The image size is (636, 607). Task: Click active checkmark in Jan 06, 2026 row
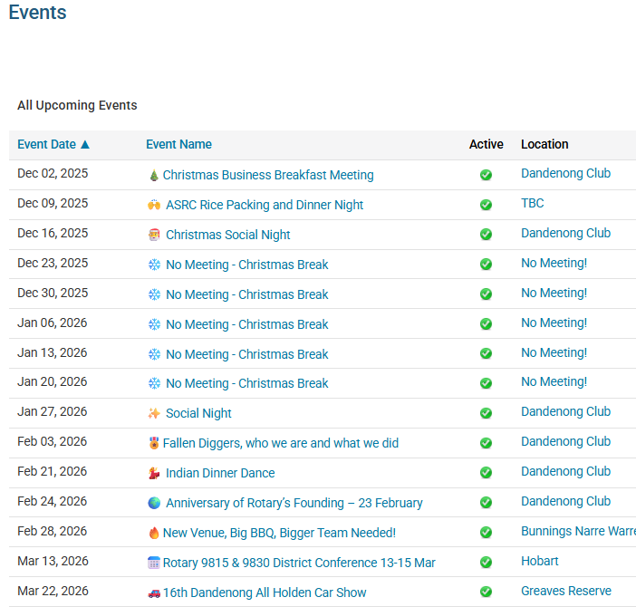(x=486, y=323)
